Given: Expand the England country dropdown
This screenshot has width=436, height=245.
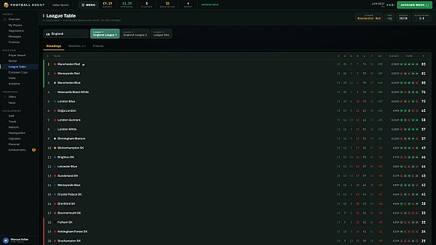Looking at the screenshot, I should coord(66,34).
